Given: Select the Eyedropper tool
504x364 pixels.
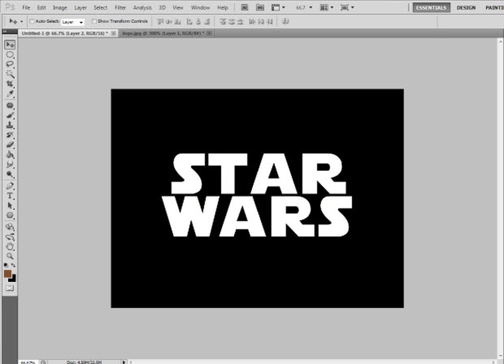Looking at the screenshot, I should [10, 94].
